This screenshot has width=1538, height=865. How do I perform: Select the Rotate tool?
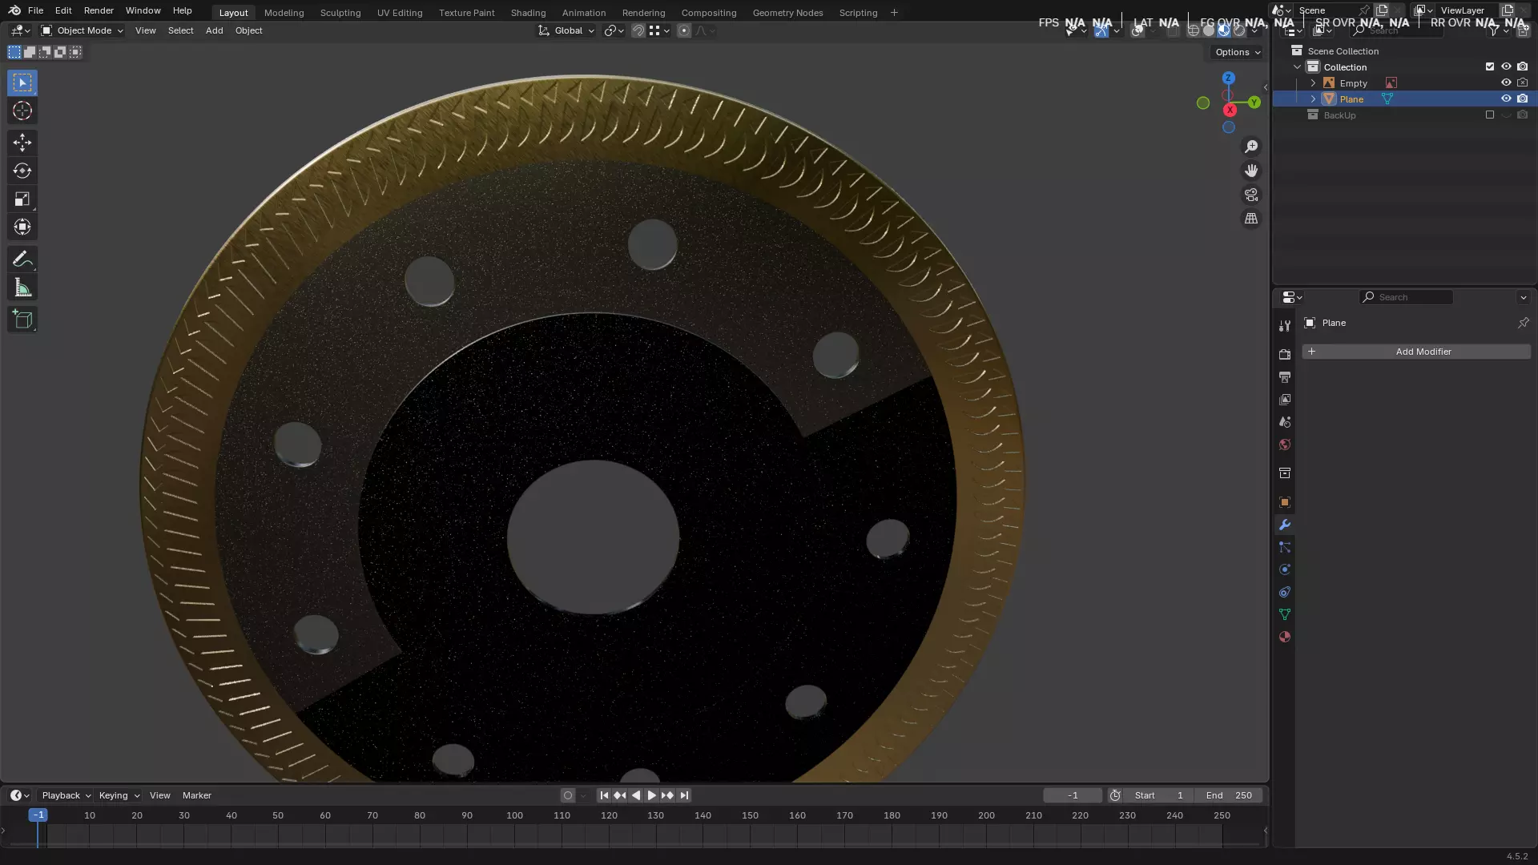[22, 171]
